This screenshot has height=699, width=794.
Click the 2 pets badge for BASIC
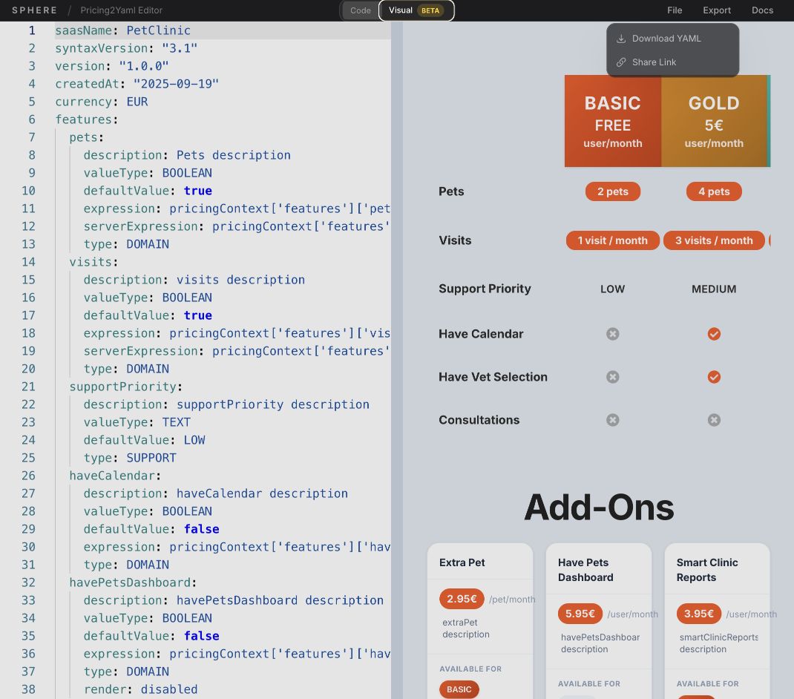[x=613, y=191]
